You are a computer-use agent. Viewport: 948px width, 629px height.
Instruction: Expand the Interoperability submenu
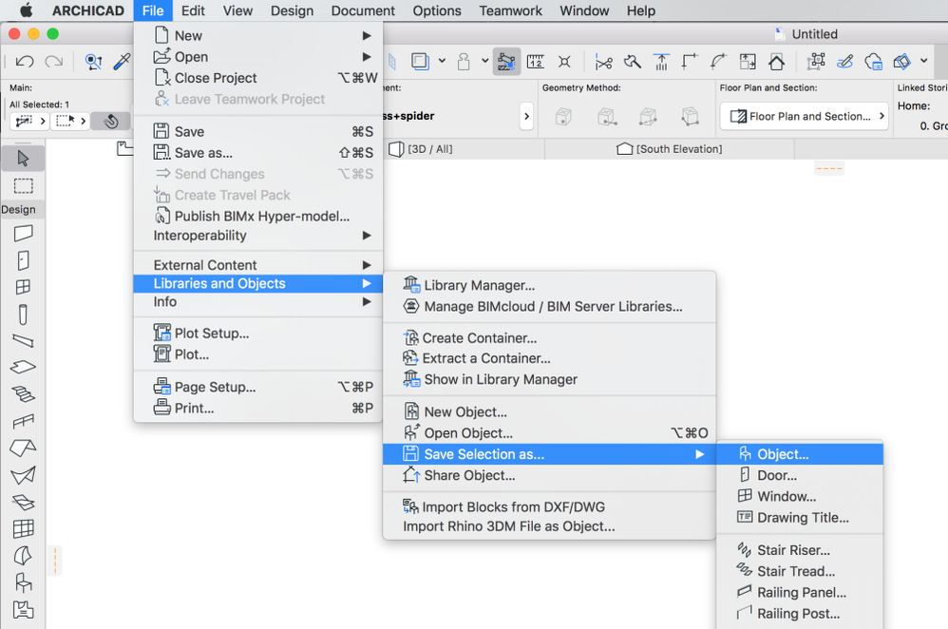tap(367, 236)
